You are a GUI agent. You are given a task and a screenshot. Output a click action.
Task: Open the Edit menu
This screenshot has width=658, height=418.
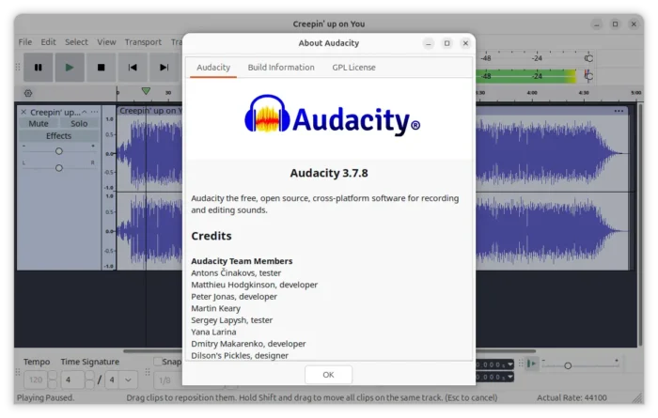coord(48,42)
